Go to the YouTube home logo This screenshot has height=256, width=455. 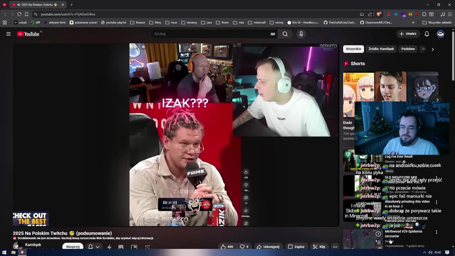(28, 34)
